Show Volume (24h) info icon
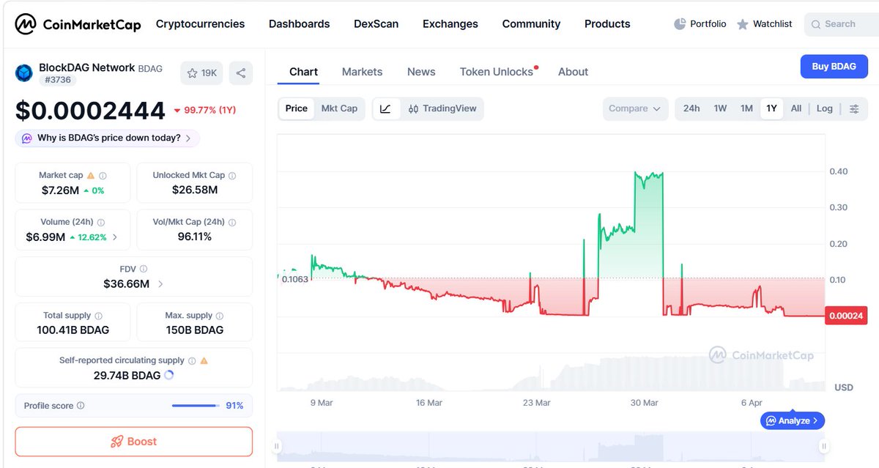This screenshot has width=879, height=468. click(x=100, y=222)
